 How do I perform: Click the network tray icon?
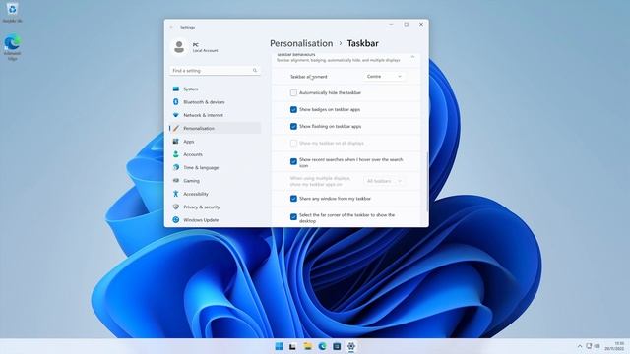(x=589, y=346)
